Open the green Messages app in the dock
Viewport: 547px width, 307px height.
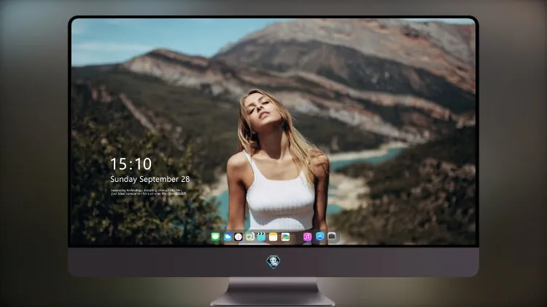pos(215,237)
